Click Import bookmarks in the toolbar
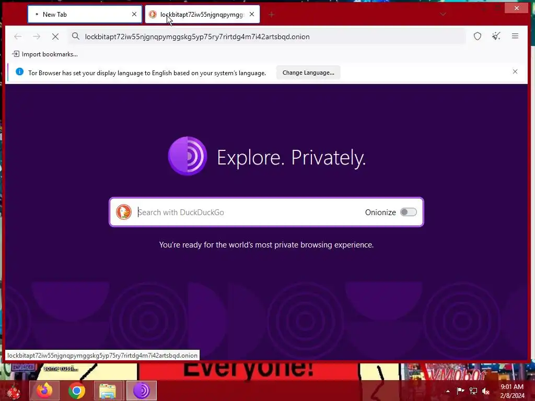 [x=45, y=54]
